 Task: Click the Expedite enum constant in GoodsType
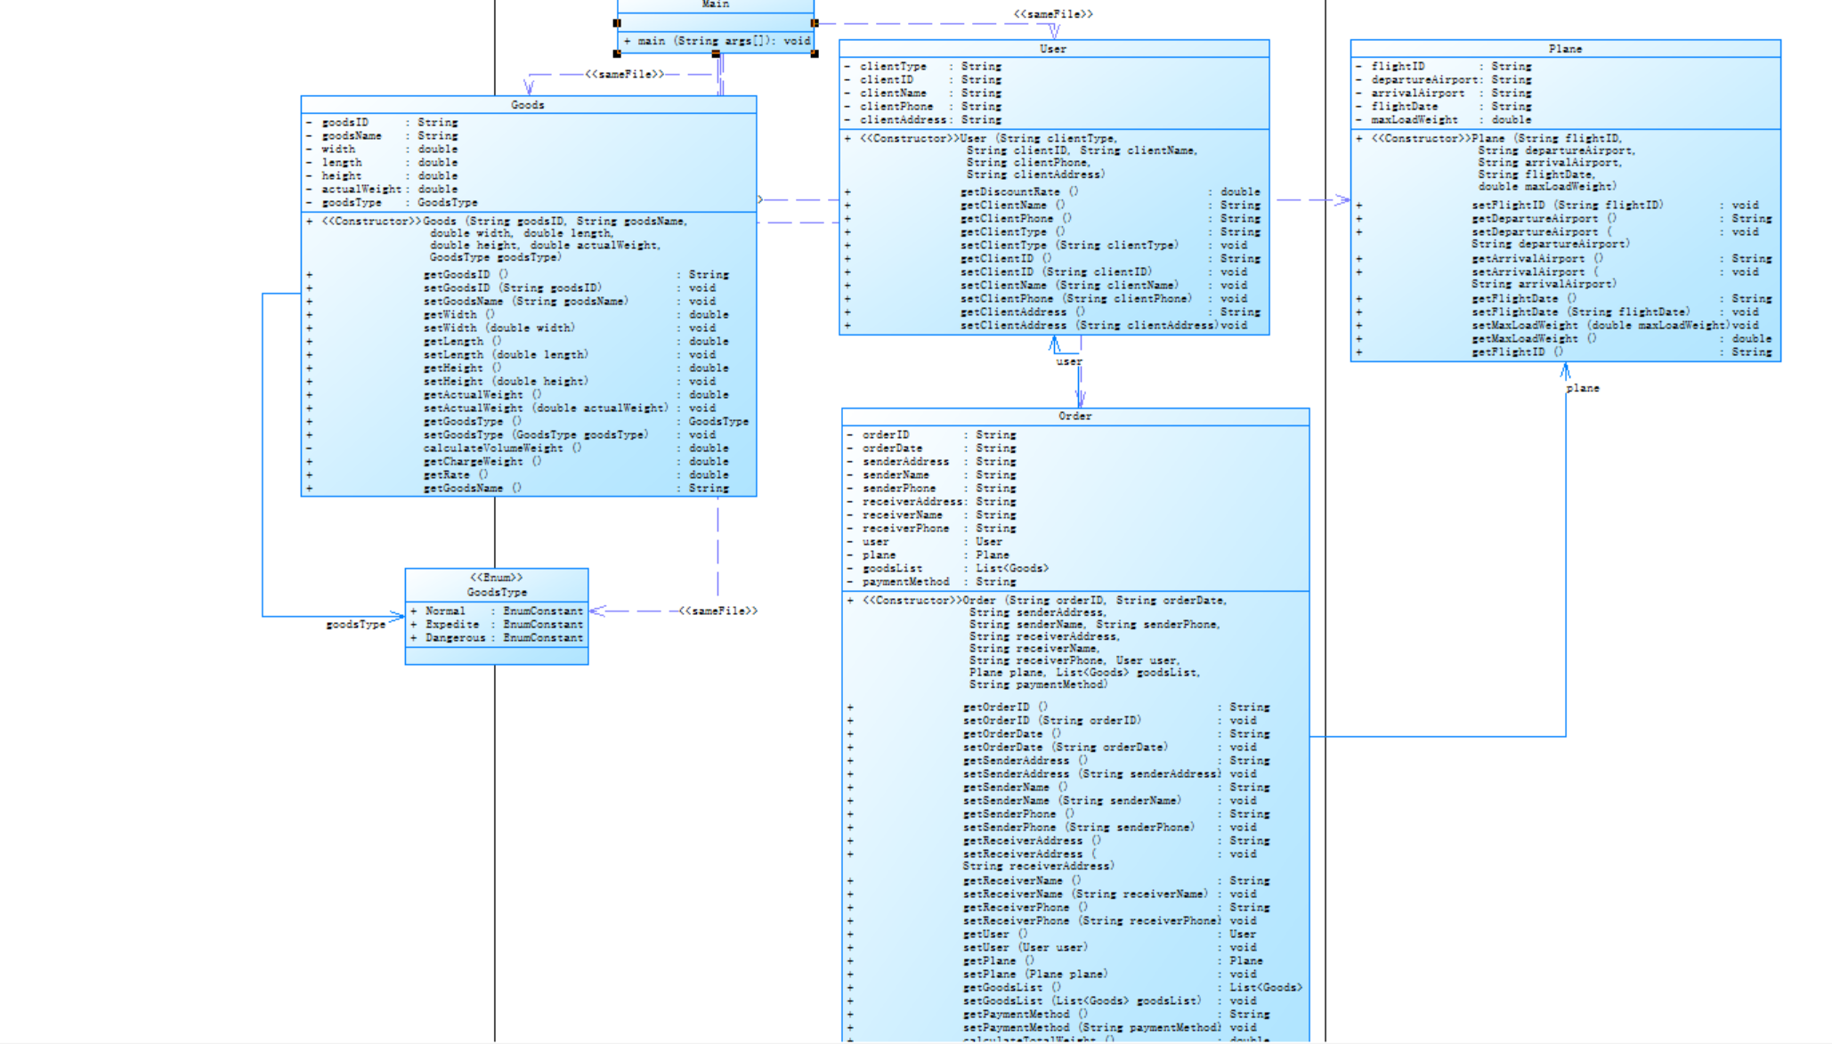click(451, 625)
